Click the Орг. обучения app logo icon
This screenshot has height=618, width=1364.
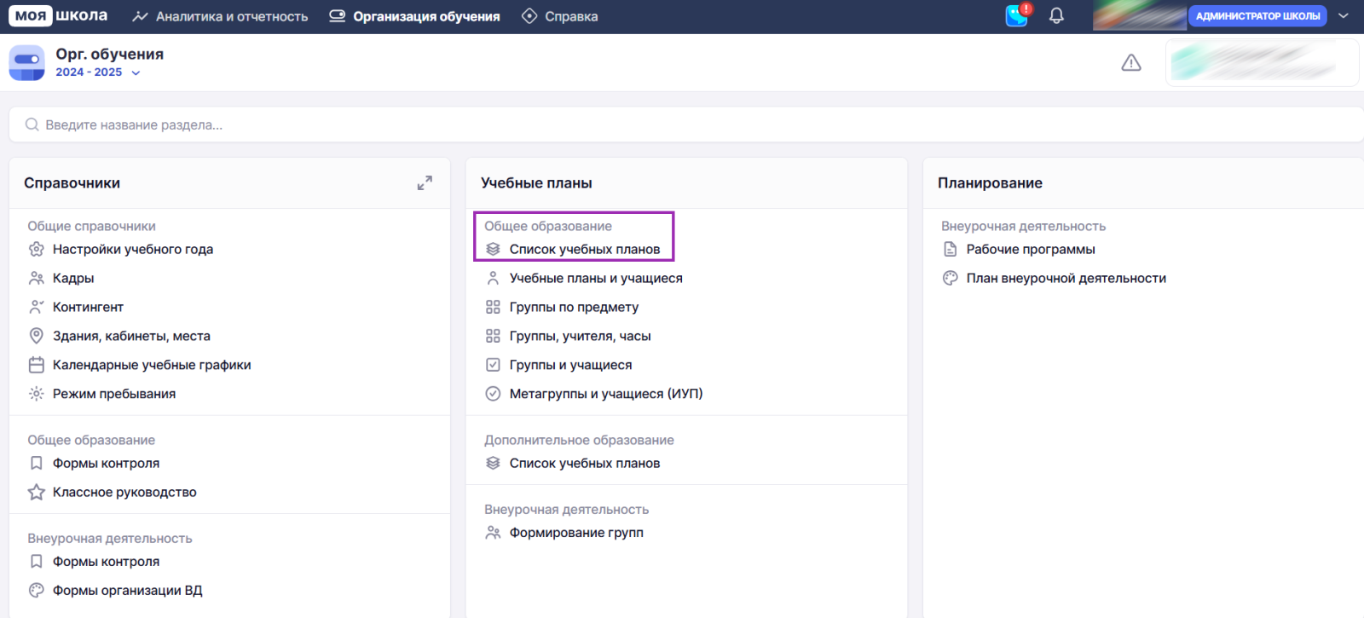click(x=26, y=63)
